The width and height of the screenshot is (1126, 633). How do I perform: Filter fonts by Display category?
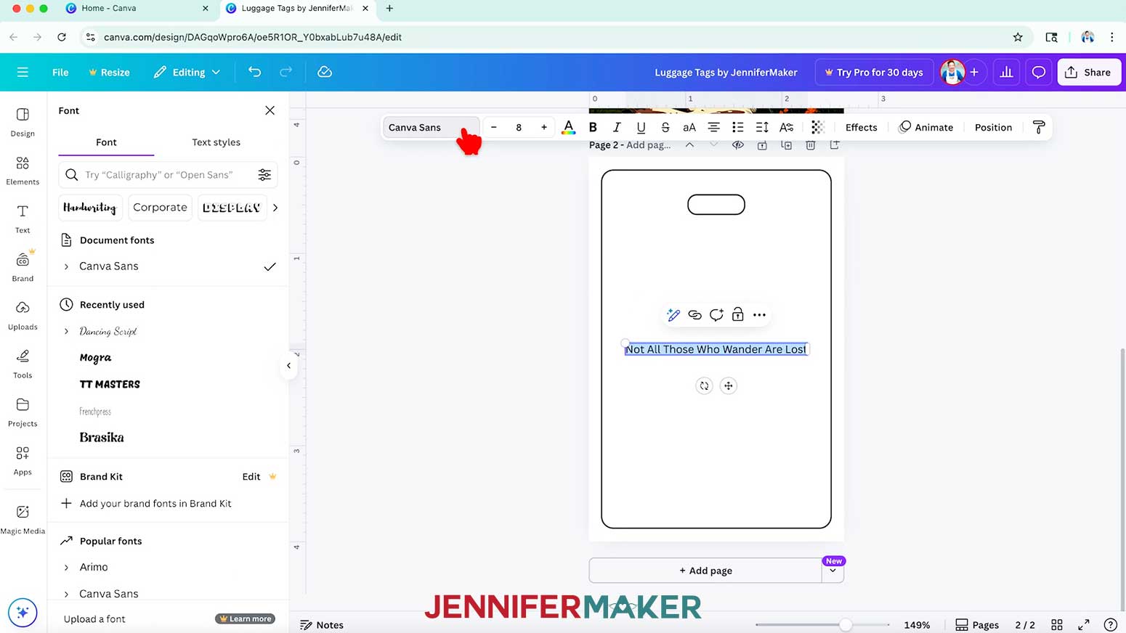coord(232,208)
